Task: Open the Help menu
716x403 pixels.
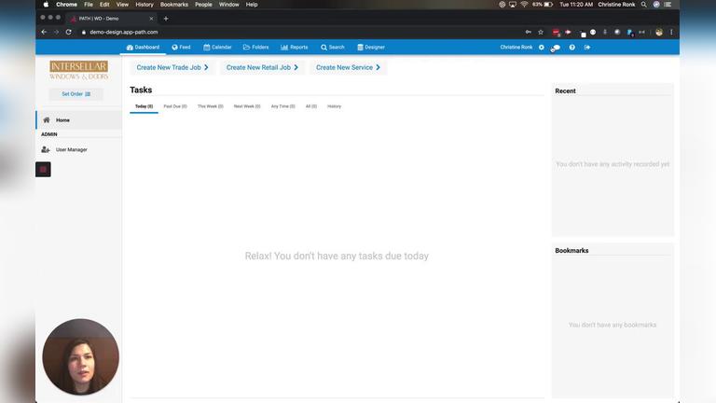Action: (x=252, y=4)
